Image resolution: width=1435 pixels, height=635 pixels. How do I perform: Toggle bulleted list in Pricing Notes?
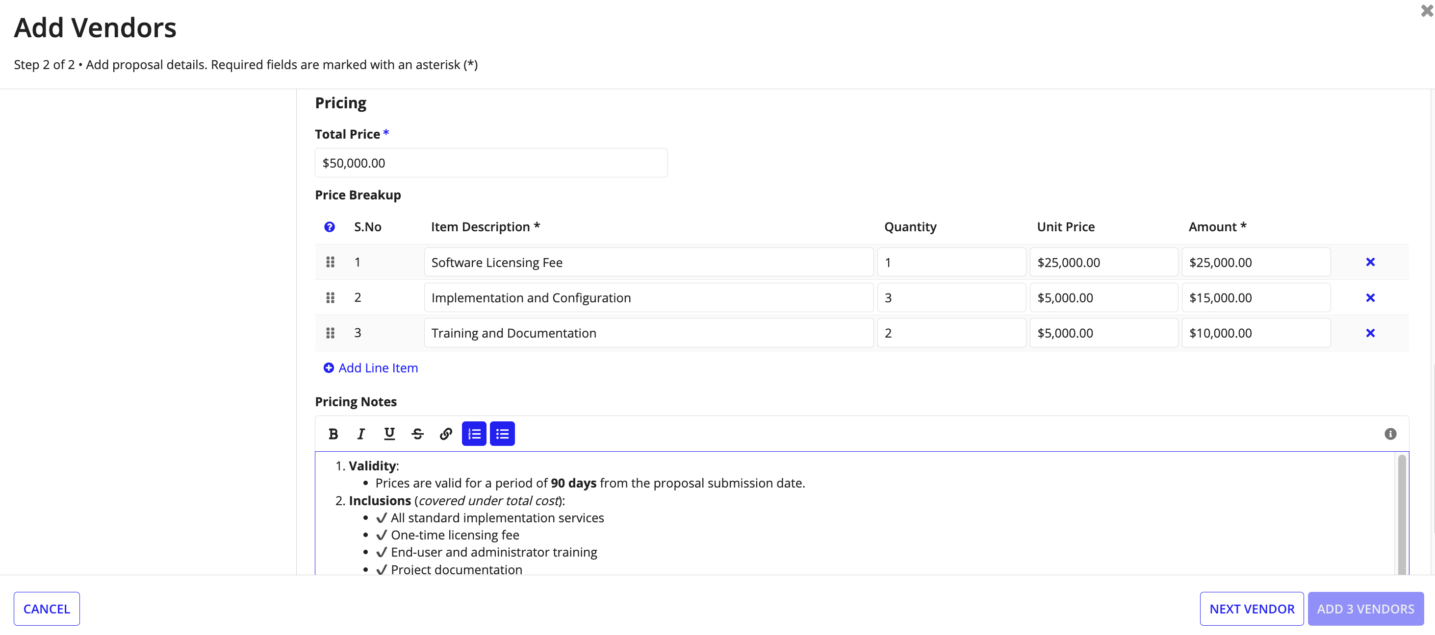pos(502,434)
